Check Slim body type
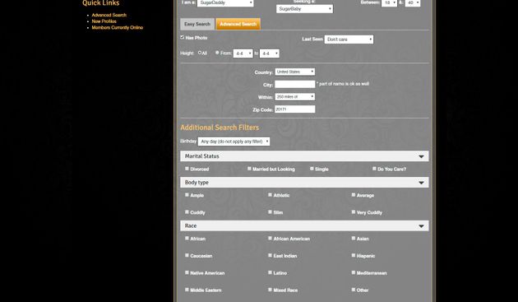 270,212
